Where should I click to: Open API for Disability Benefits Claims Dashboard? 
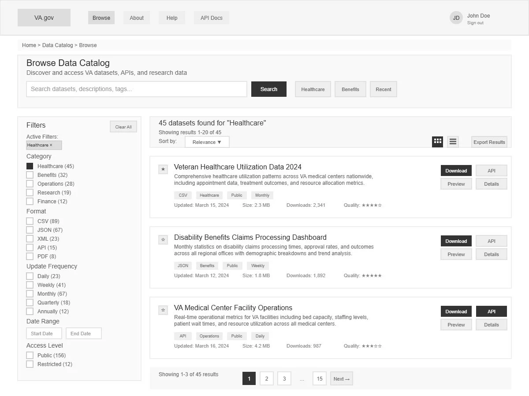(x=492, y=241)
